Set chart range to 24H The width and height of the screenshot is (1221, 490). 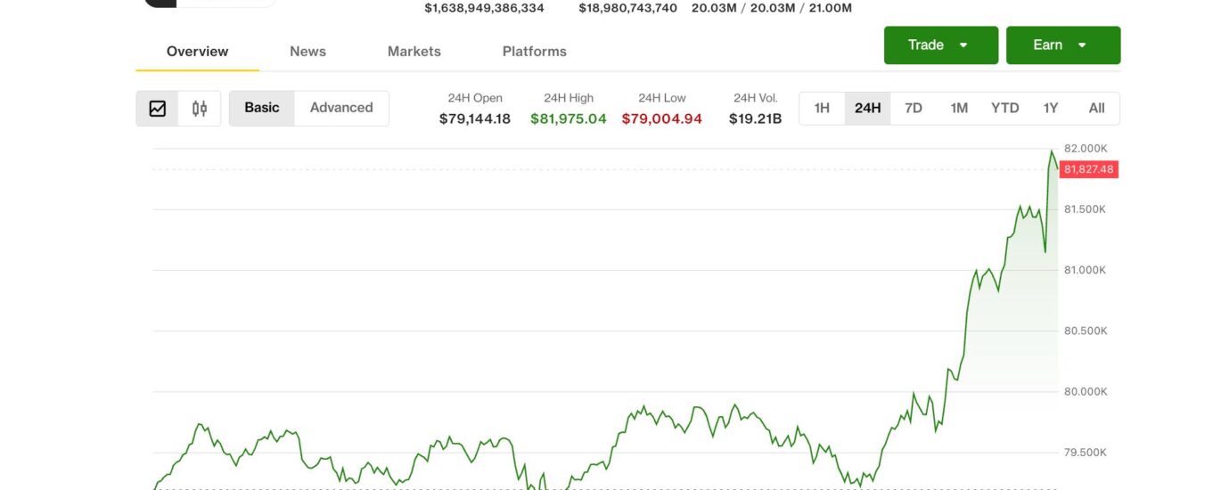click(x=867, y=109)
